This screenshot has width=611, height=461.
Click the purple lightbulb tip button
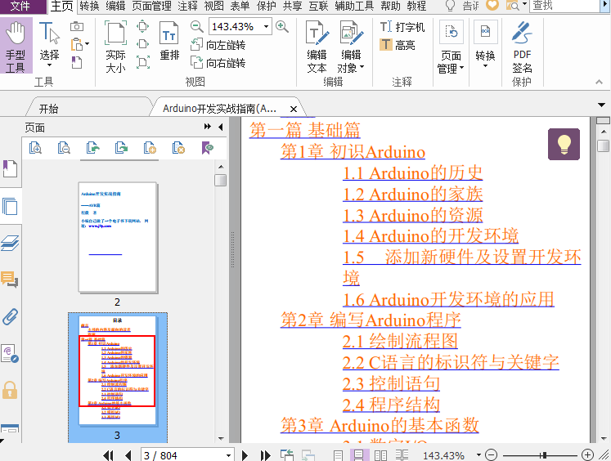(564, 144)
